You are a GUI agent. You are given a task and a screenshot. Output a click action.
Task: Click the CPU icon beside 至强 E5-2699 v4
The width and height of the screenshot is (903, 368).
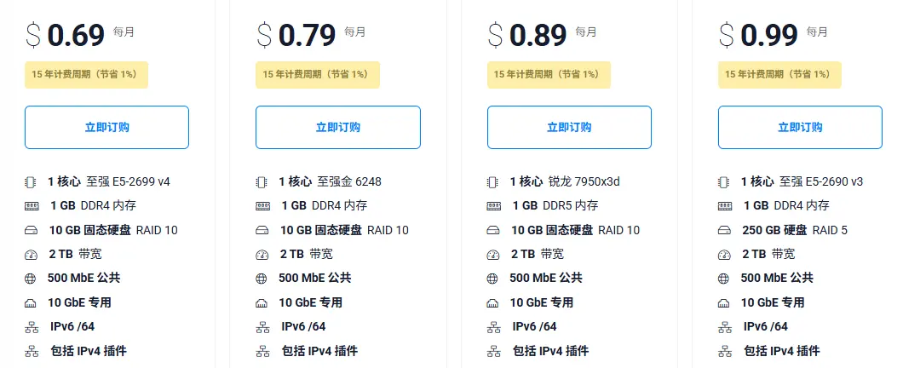[x=31, y=182]
